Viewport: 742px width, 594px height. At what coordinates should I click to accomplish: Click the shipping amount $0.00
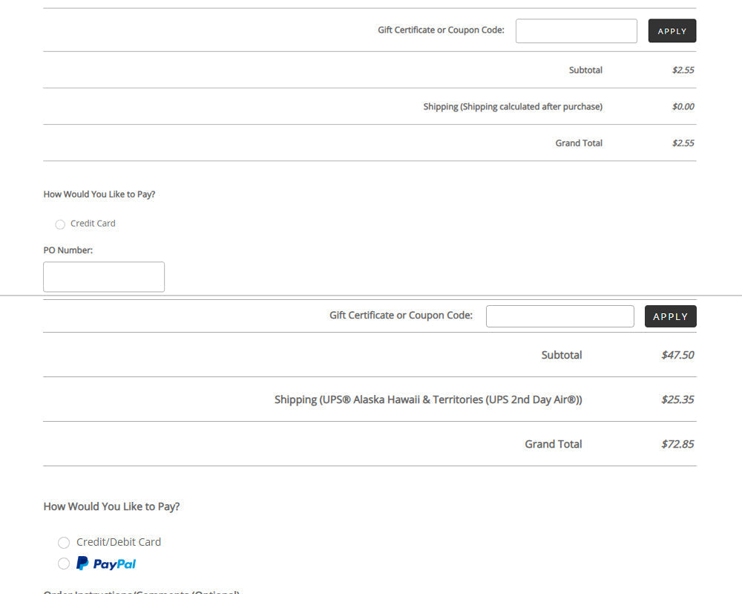(683, 107)
